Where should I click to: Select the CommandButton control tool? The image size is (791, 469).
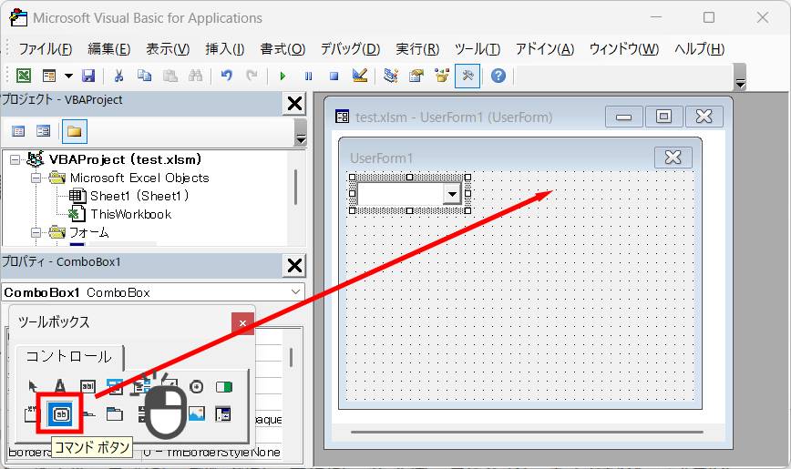click(60, 414)
